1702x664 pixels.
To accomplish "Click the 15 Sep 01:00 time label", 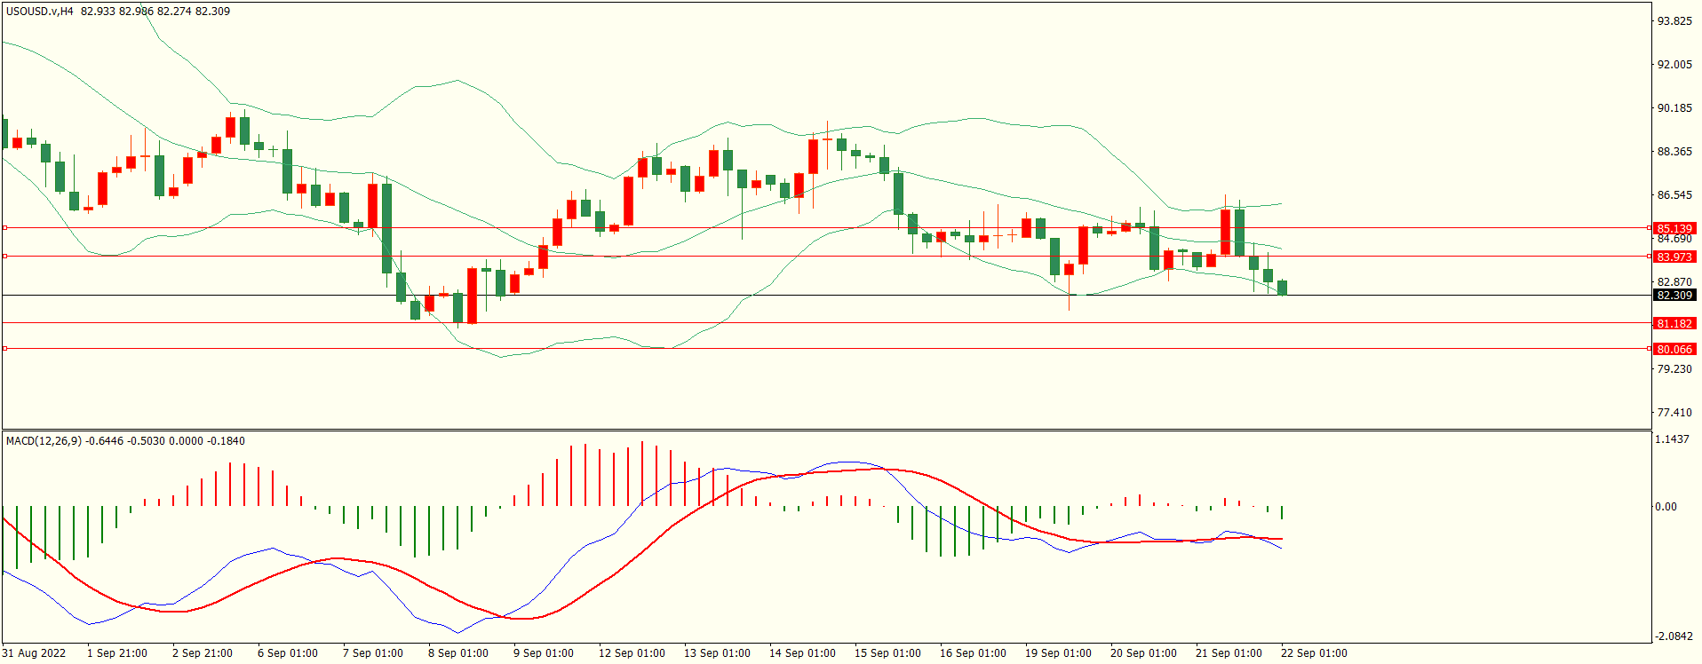I will coord(887,652).
